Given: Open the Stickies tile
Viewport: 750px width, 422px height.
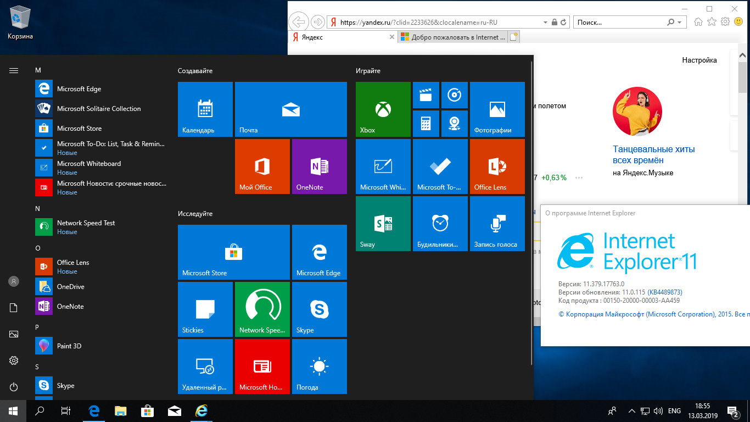Looking at the screenshot, I should click(x=205, y=309).
